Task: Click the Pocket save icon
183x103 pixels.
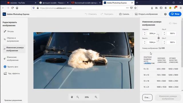Action: point(132,8)
